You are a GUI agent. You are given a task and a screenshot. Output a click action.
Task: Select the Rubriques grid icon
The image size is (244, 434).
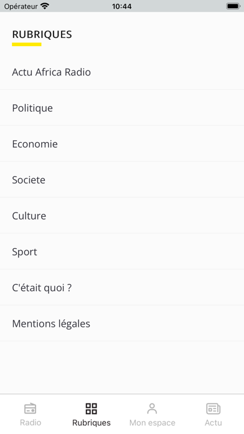91,408
